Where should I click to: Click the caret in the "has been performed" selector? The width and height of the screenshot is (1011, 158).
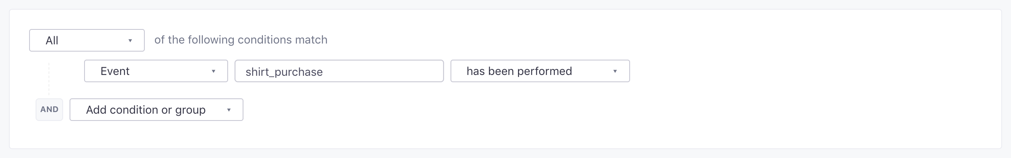tap(615, 71)
